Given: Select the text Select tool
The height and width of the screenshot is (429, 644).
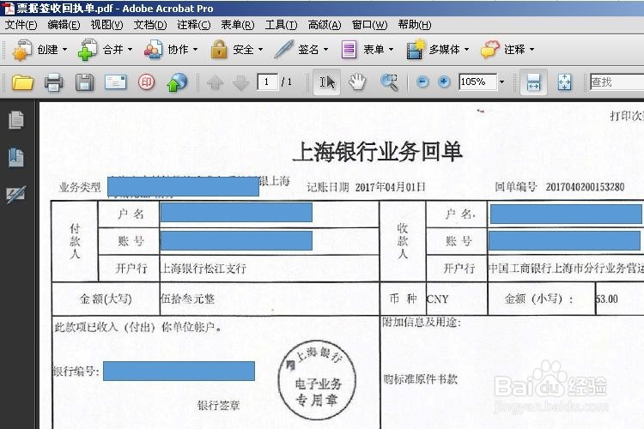Looking at the screenshot, I should (x=327, y=82).
